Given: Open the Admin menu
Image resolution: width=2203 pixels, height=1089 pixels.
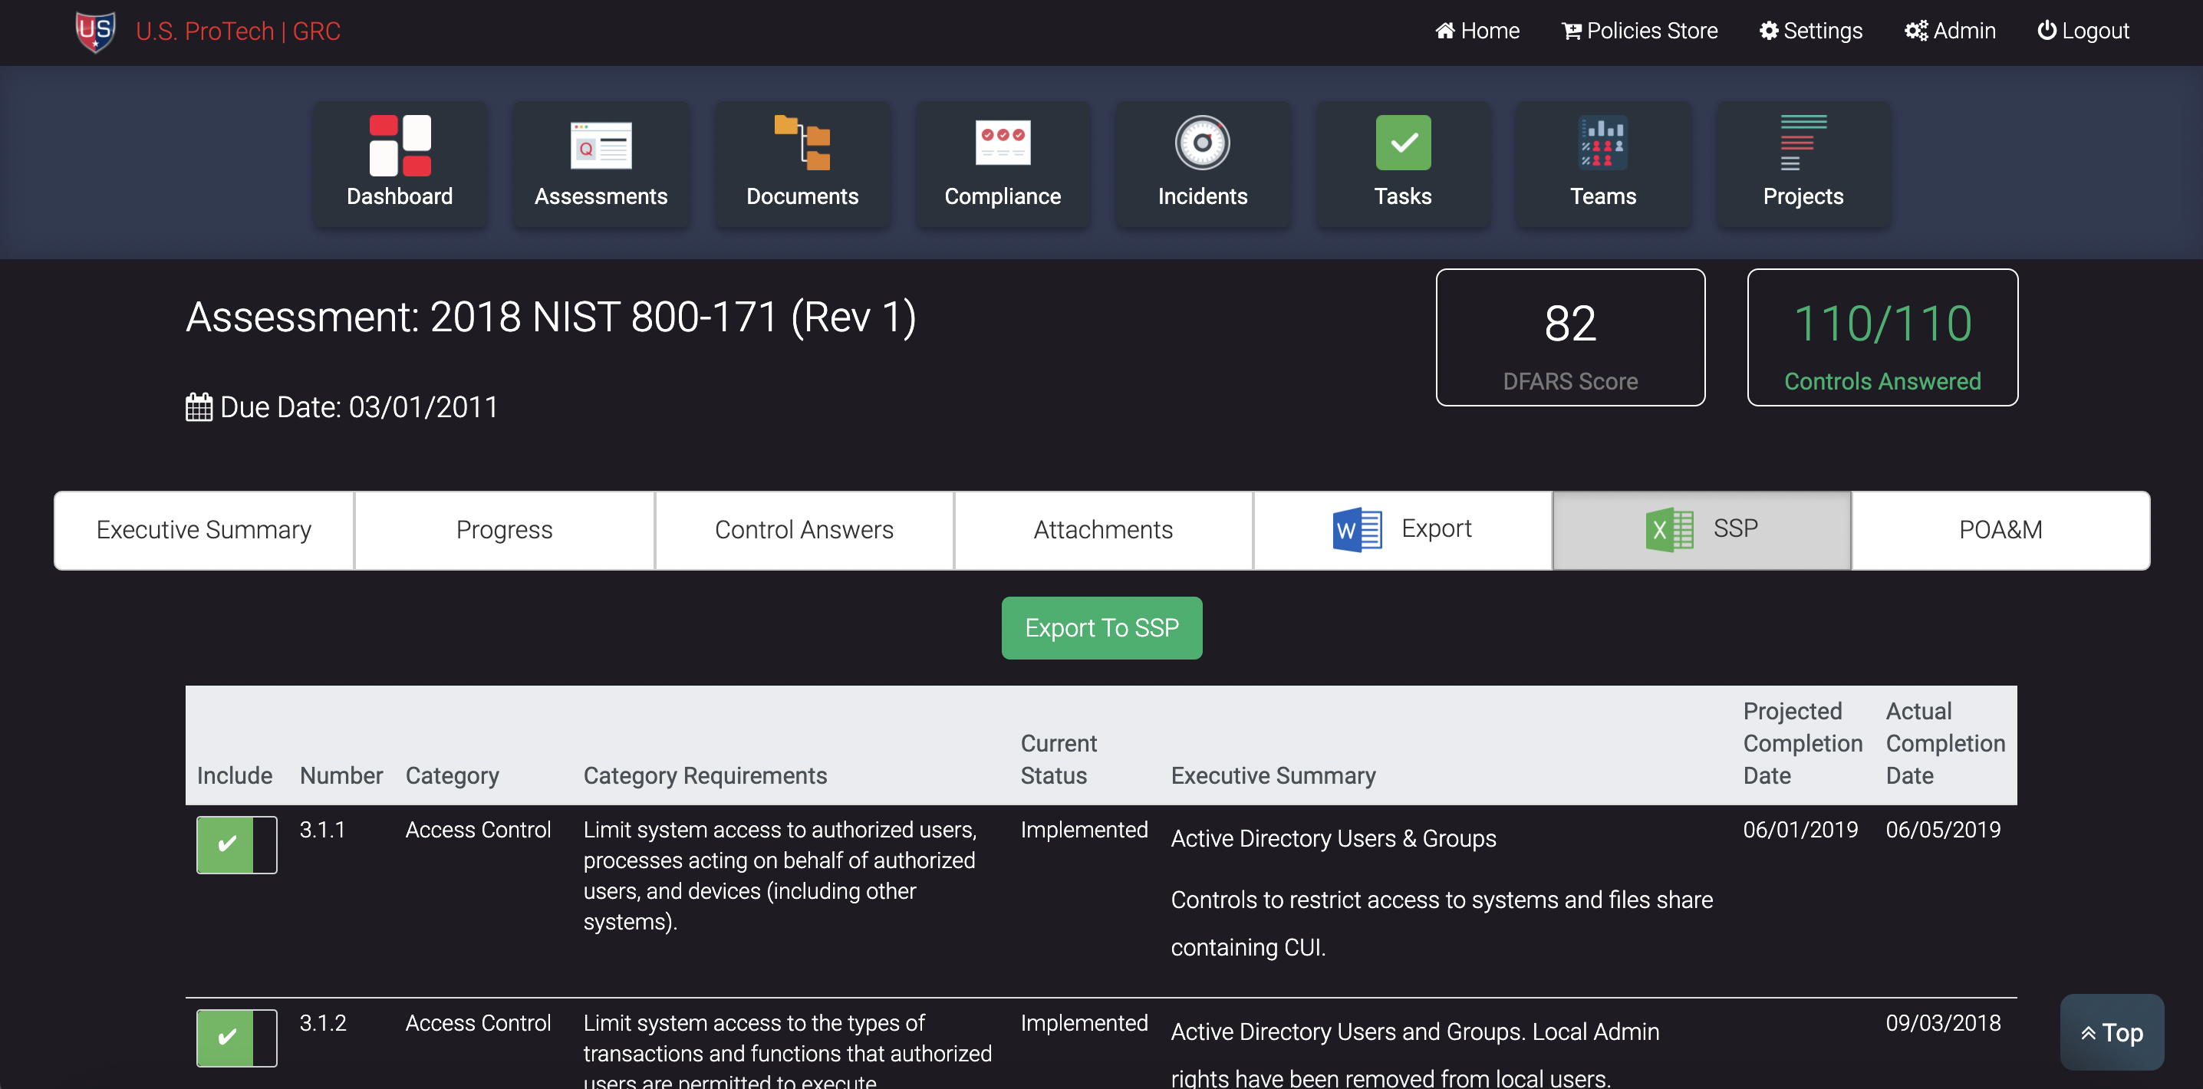Looking at the screenshot, I should [x=1951, y=31].
